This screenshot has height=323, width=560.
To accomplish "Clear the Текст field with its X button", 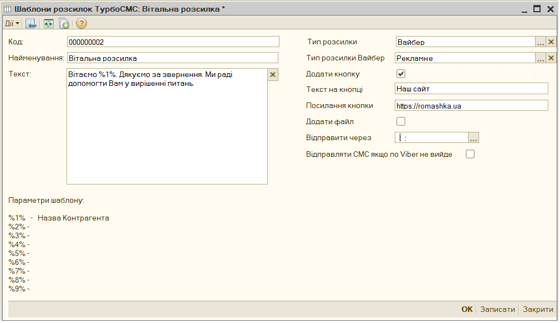I will click(x=273, y=75).
